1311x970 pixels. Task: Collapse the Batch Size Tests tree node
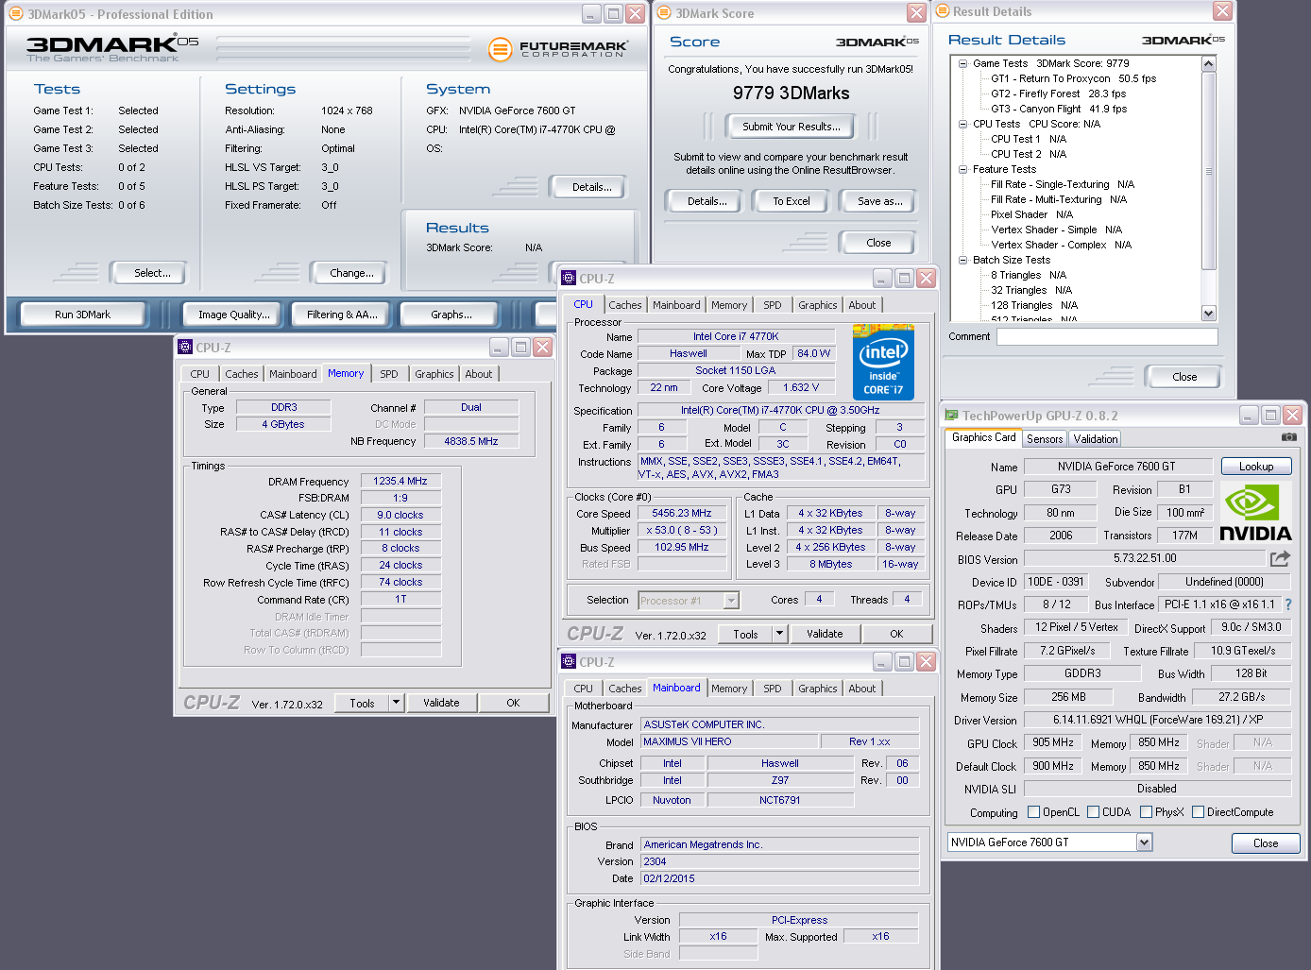(x=962, y=261)
